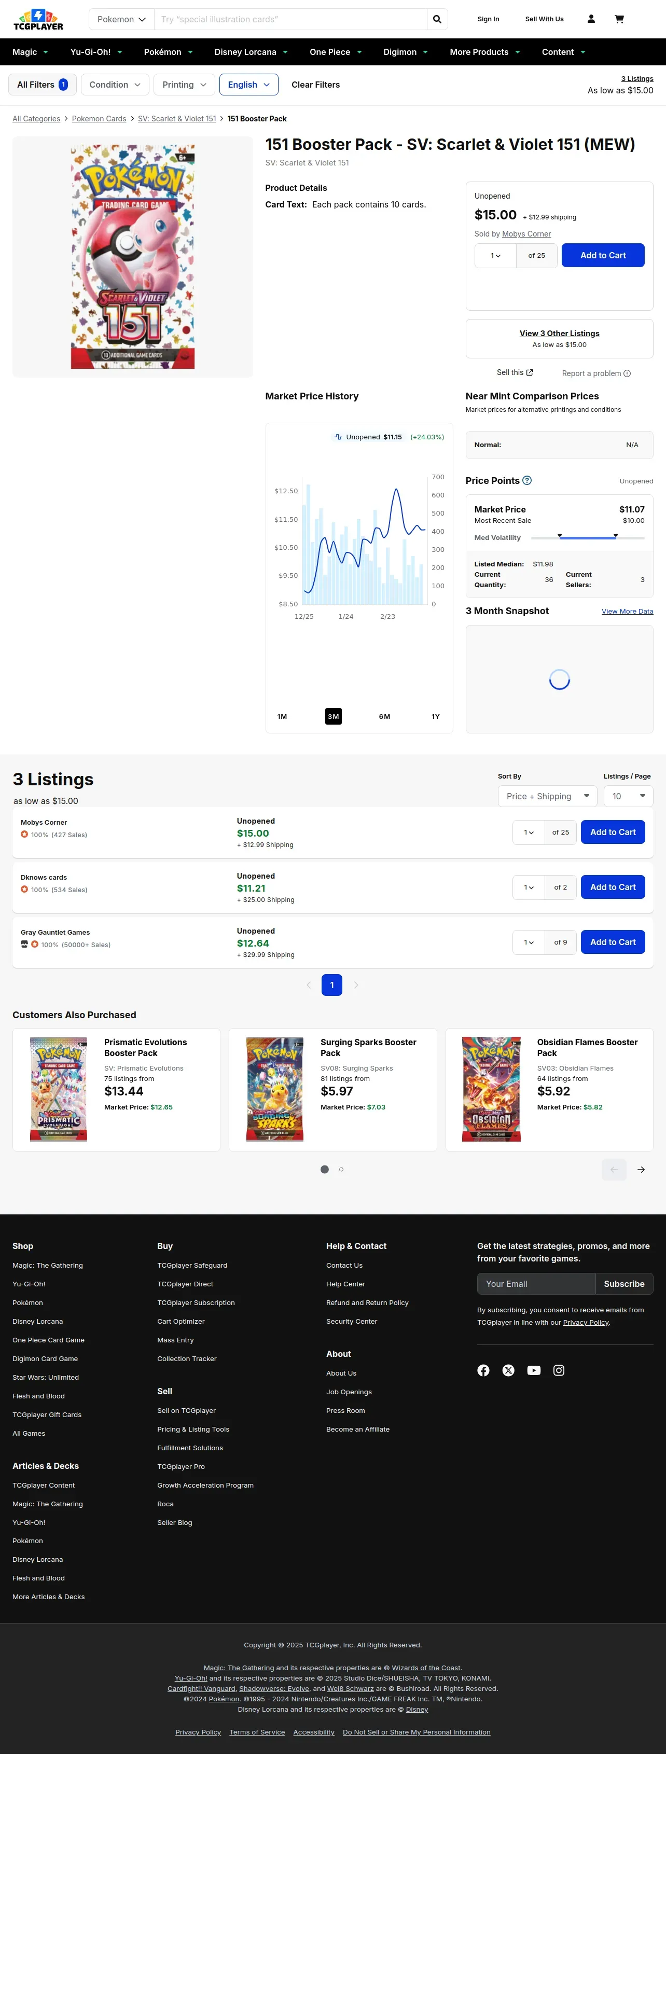Open the Listings per Page dropdown

(629, 797)
